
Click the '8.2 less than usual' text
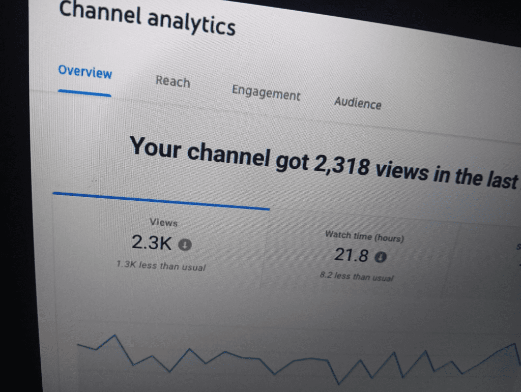(x=356, y=278)
